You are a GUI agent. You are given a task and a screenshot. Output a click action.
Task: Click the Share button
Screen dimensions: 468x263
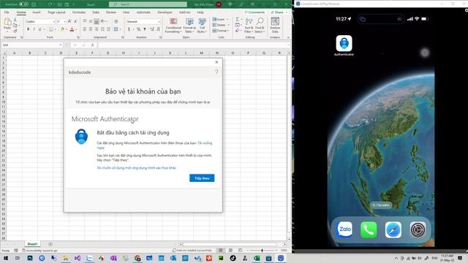[x=278, y=12]
